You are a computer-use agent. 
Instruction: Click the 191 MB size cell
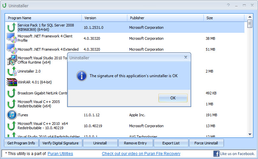[x=211, y=115]
